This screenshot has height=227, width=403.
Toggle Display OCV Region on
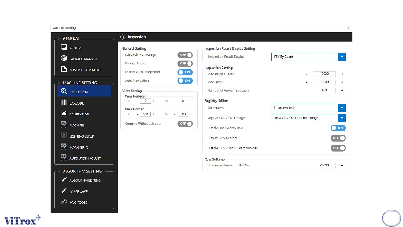point(338,138)
